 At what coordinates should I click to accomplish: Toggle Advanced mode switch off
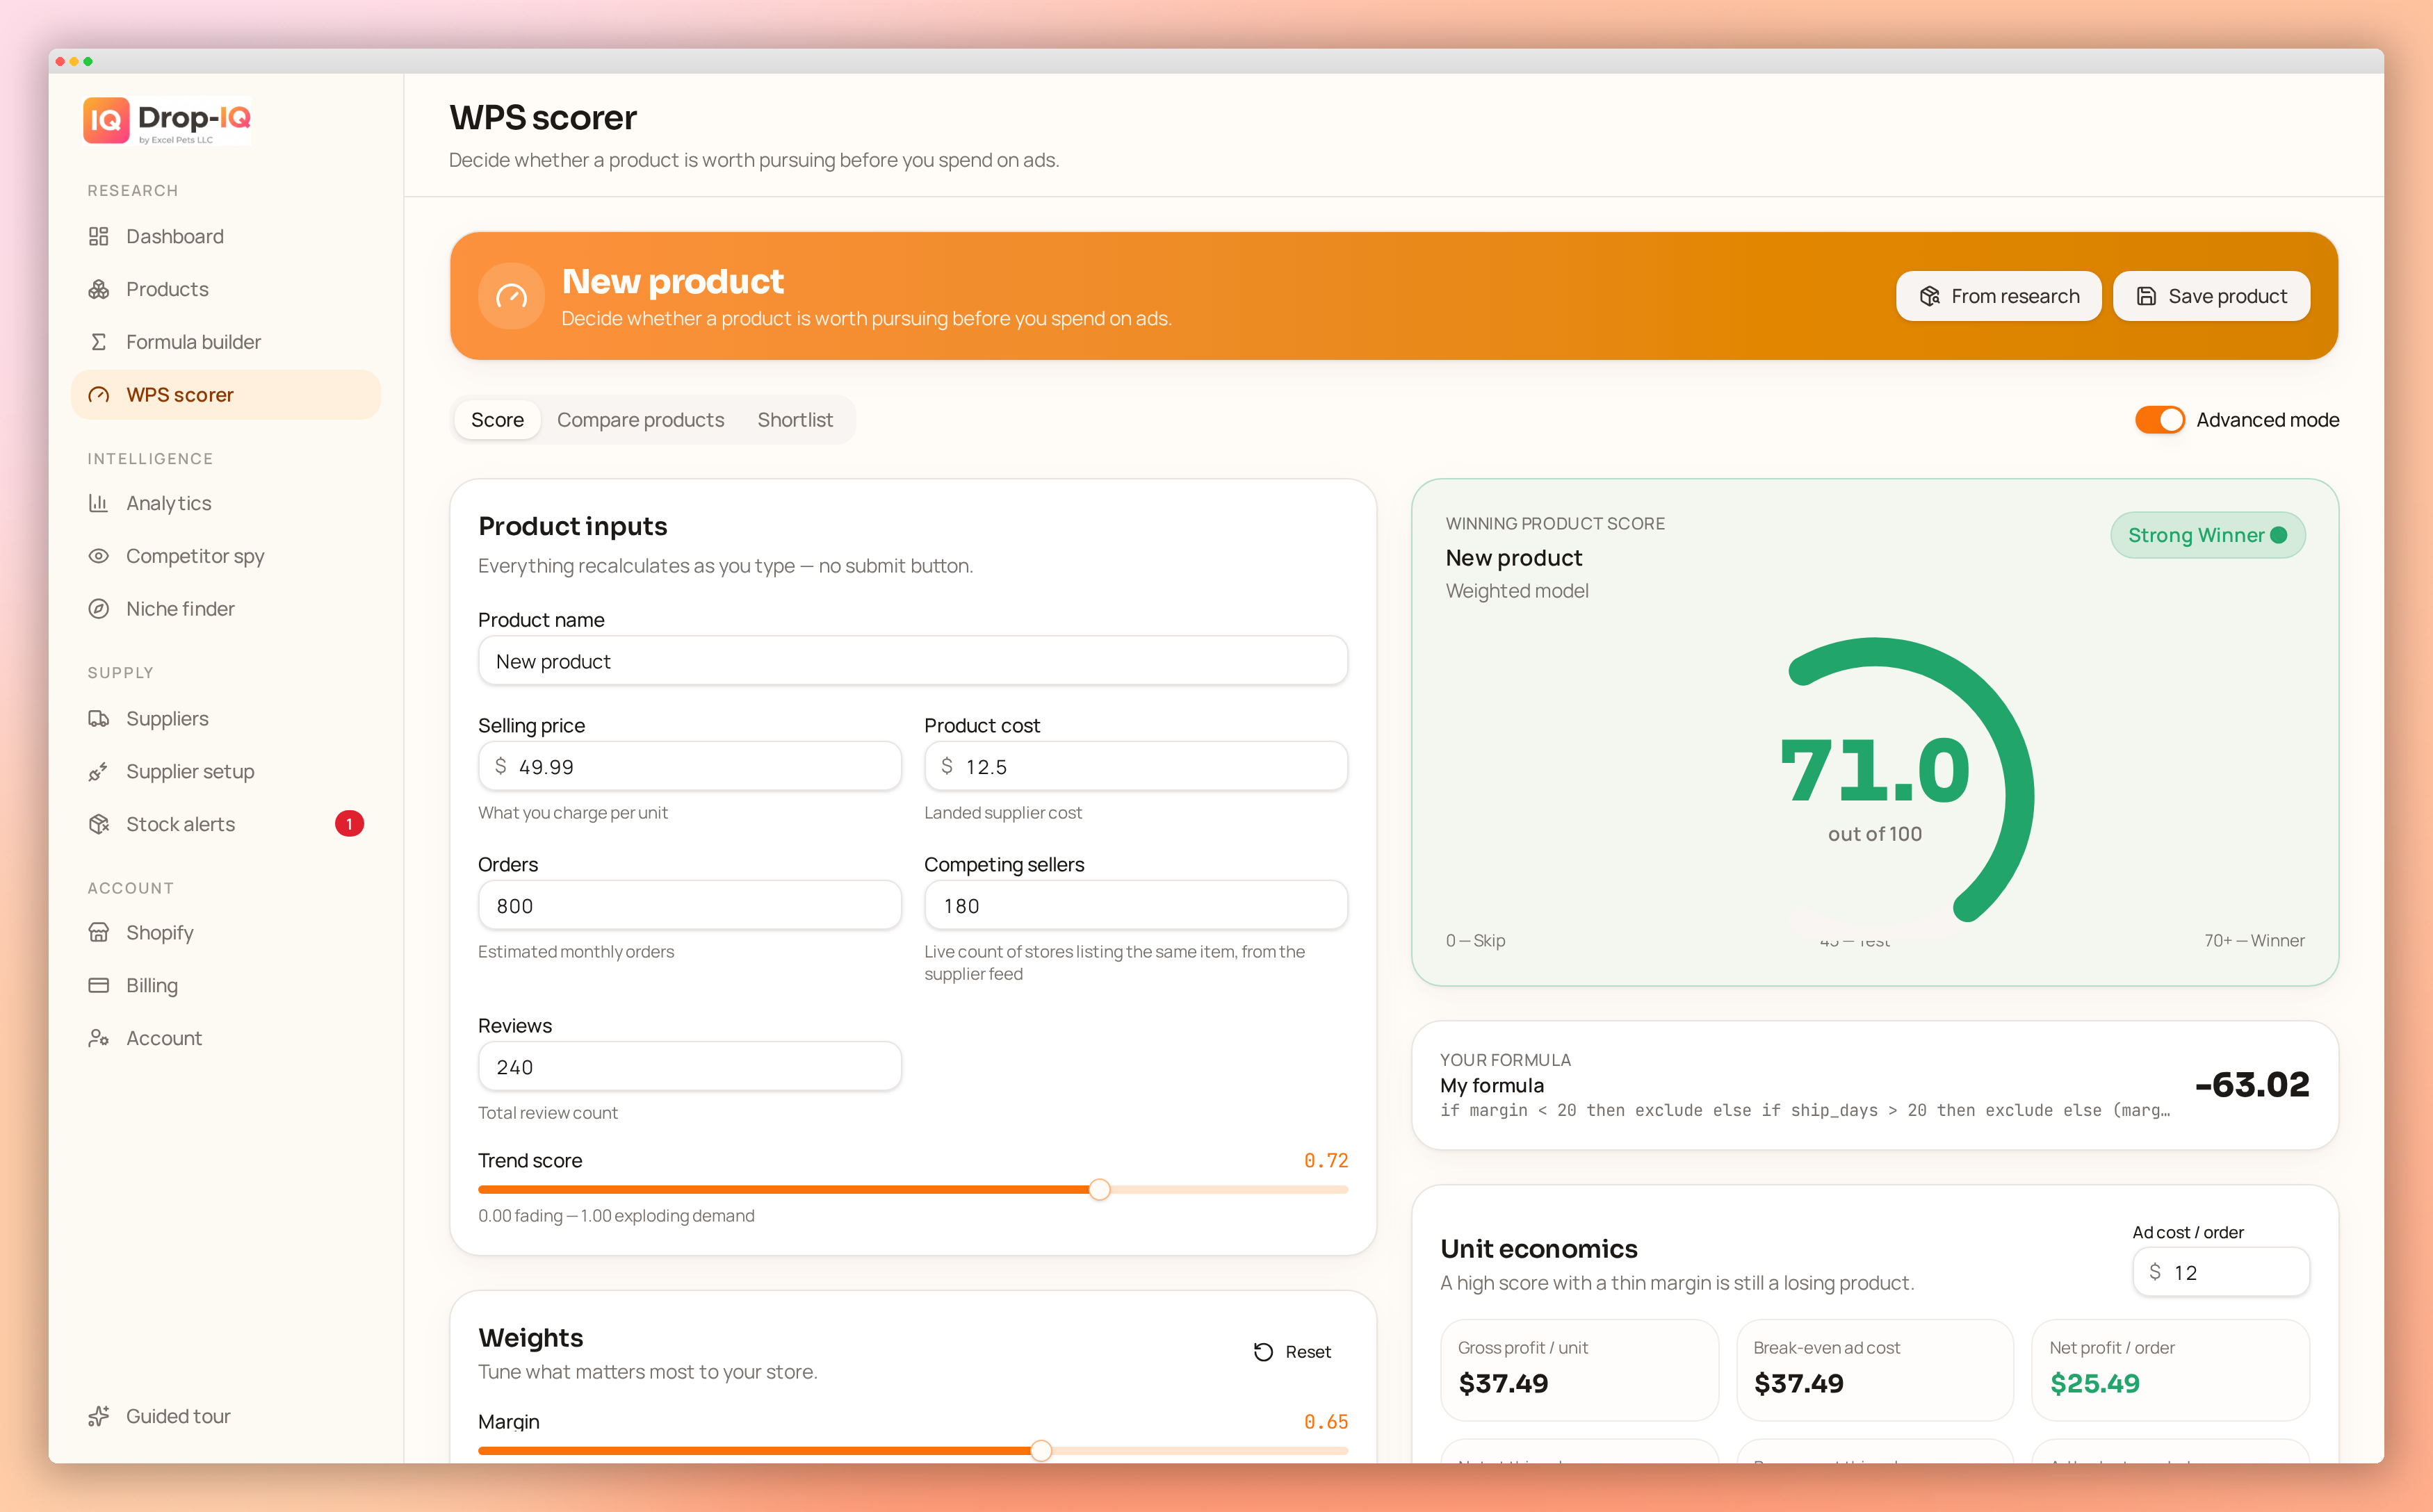(x=2159, y=420)
